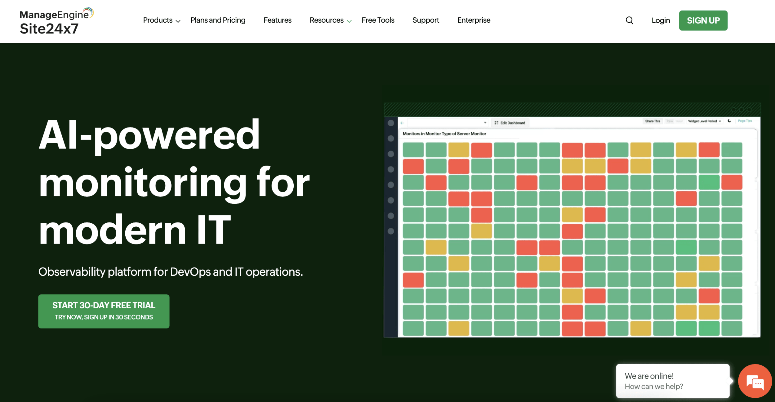Switch period toggle to Hour
Viewport: 775px width, 402px height.
pyautogui.click(x=679, y=121)
